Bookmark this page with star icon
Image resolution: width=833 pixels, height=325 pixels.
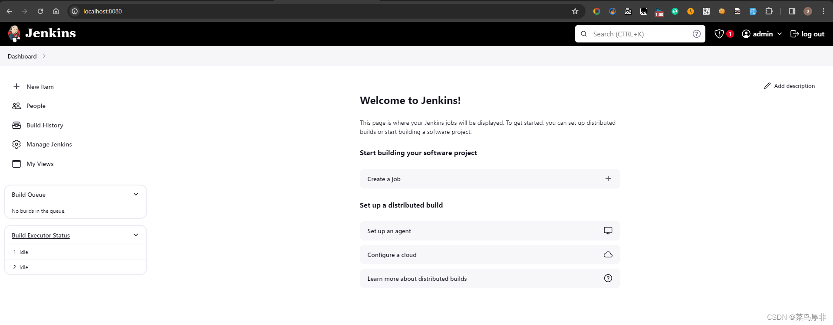575,11
